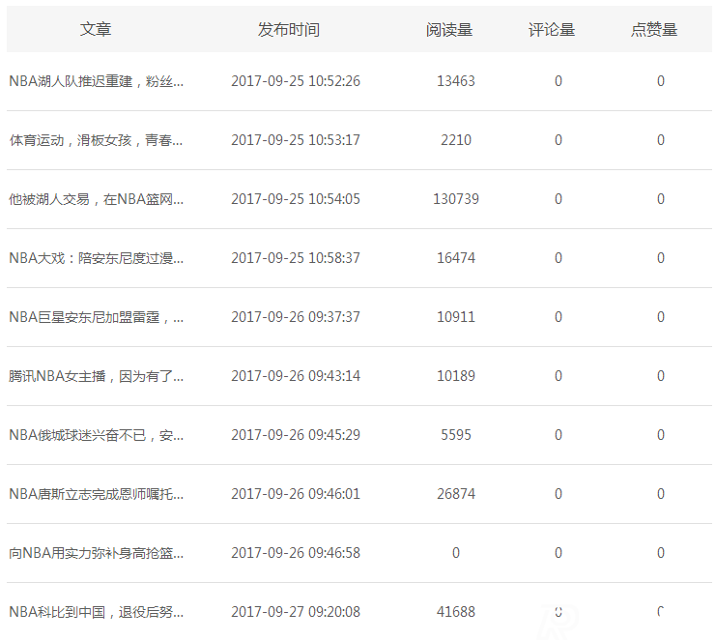Screen dimensions: 716x641
Task: Select the read count 130739 cell
Action: (456, 200)
